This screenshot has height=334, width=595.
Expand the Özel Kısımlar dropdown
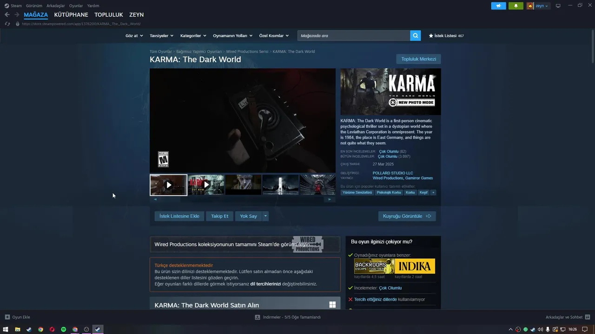[274, 36]
